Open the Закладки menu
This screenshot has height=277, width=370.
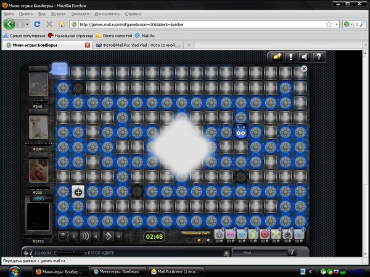80,13
